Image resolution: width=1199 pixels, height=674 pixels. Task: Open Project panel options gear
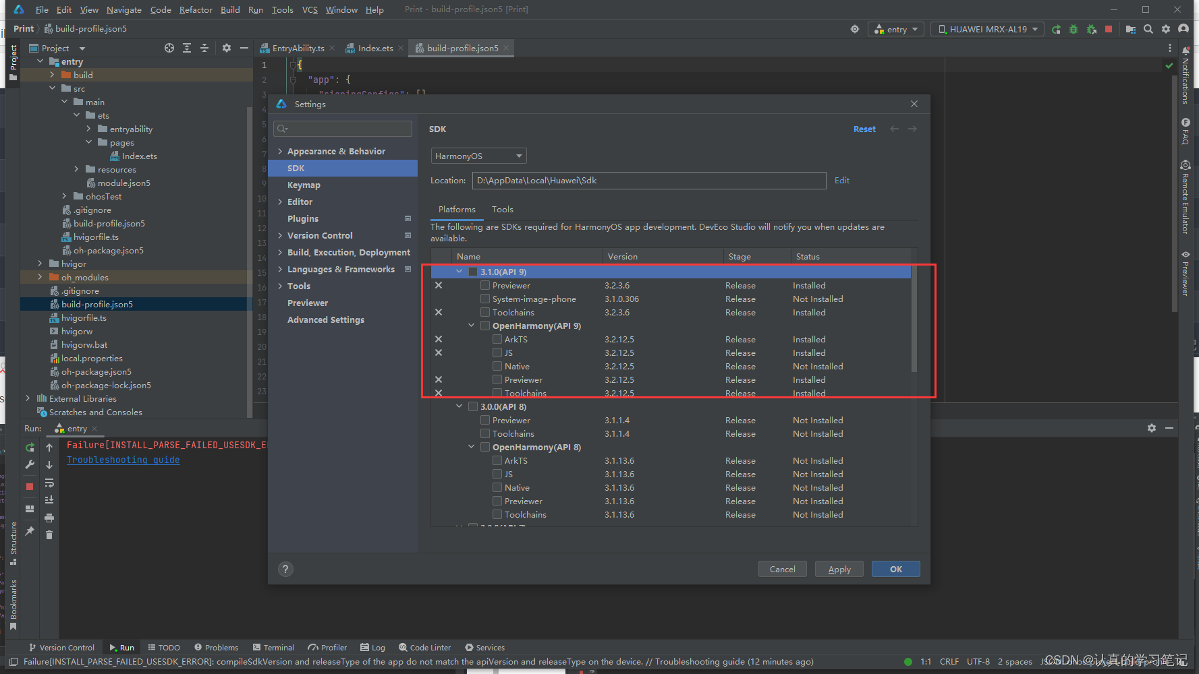click(227, 48)
